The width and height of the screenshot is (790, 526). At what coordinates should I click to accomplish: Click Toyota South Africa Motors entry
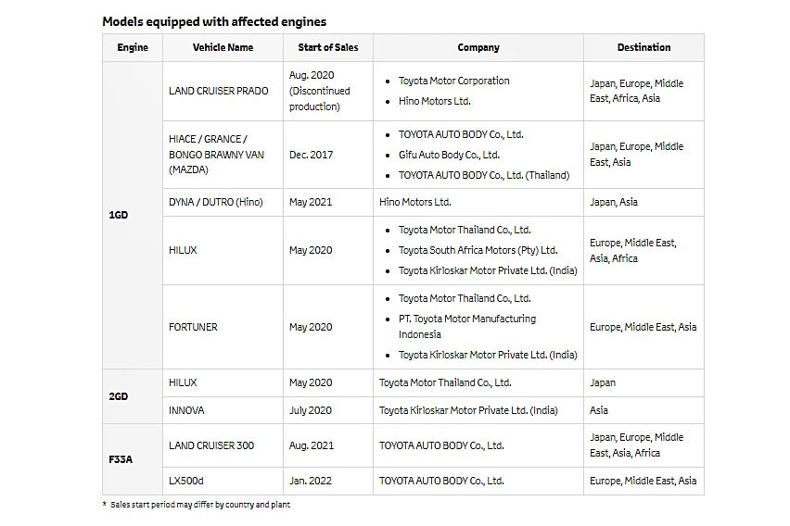click(x=478, y=250)
